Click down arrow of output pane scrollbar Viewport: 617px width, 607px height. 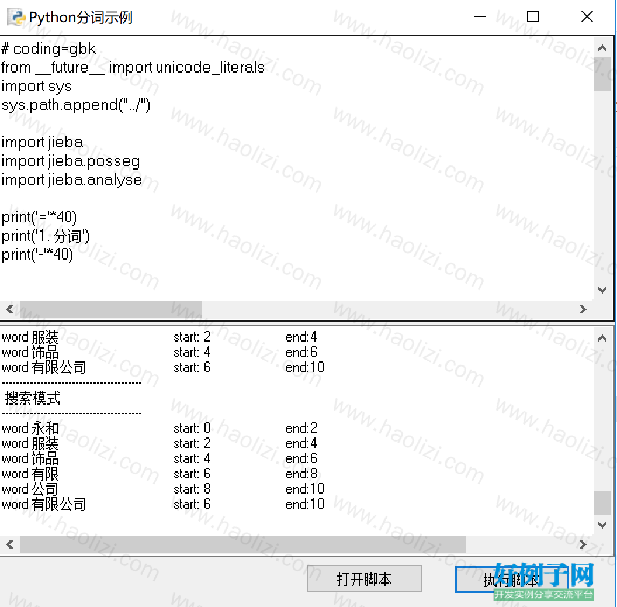pos(602,525)
